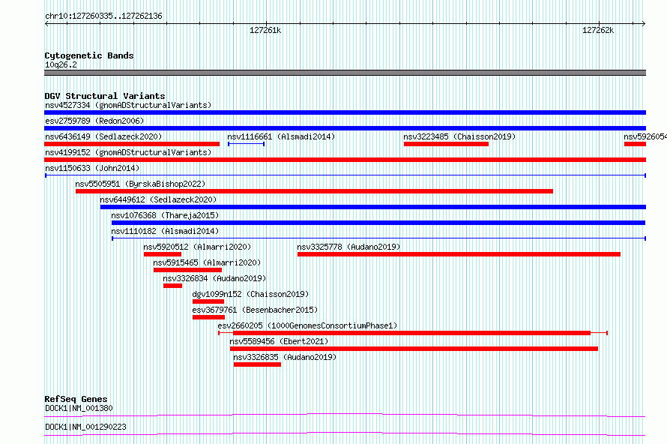The image size is (667, 444).
Task: Click the RefSeq Genes track title
Action: point(76,399)
